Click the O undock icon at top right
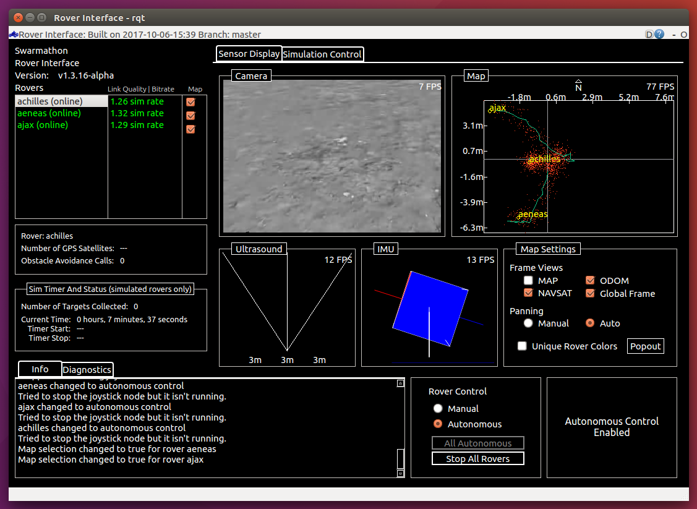 [684, 35]
